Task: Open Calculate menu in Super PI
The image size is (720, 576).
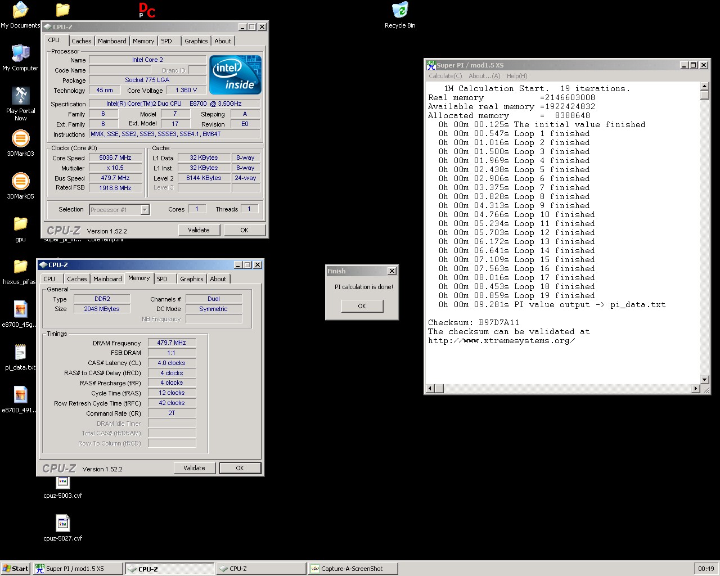Action: click(x=445, y=76)
